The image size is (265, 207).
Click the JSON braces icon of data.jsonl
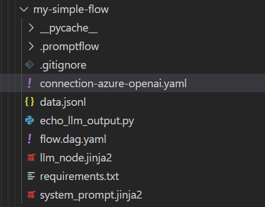coord(30,102)
